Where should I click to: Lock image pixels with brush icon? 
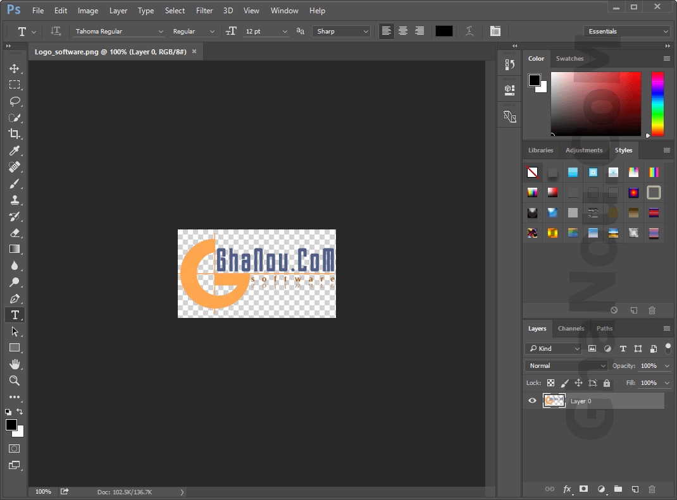565,383
